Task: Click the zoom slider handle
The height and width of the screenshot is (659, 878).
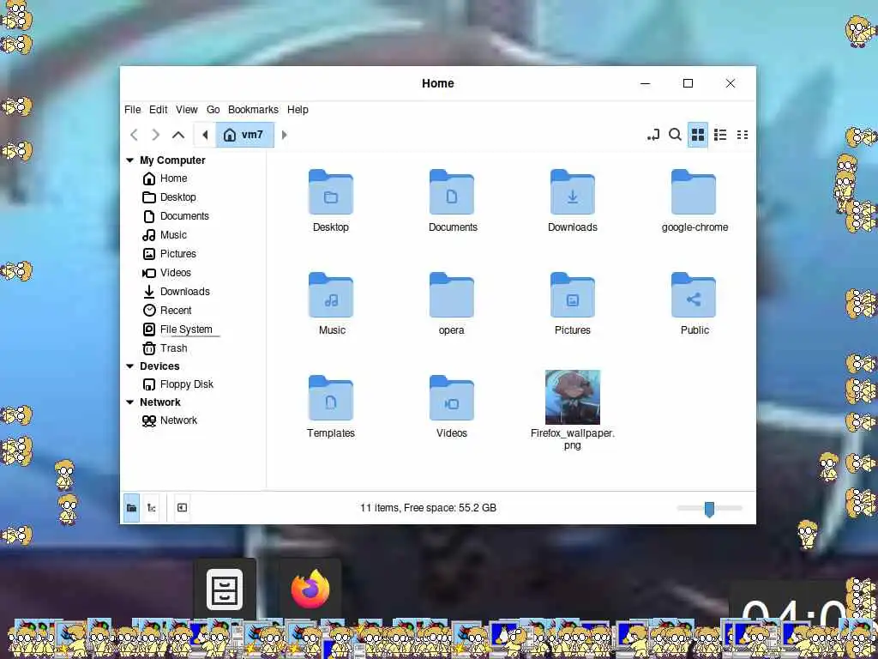Action: (709, 509)
